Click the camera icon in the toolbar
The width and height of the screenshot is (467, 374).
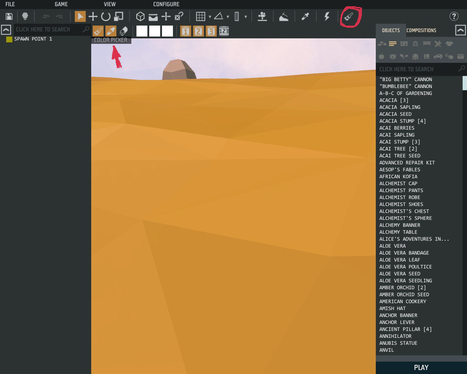pos(262,16)
